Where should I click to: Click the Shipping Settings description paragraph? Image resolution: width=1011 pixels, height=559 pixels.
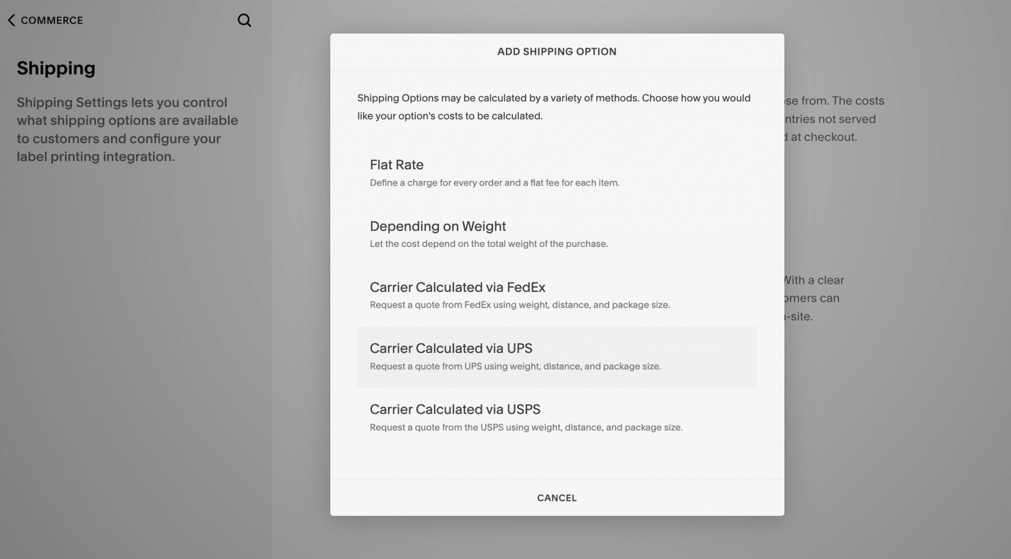127,129
